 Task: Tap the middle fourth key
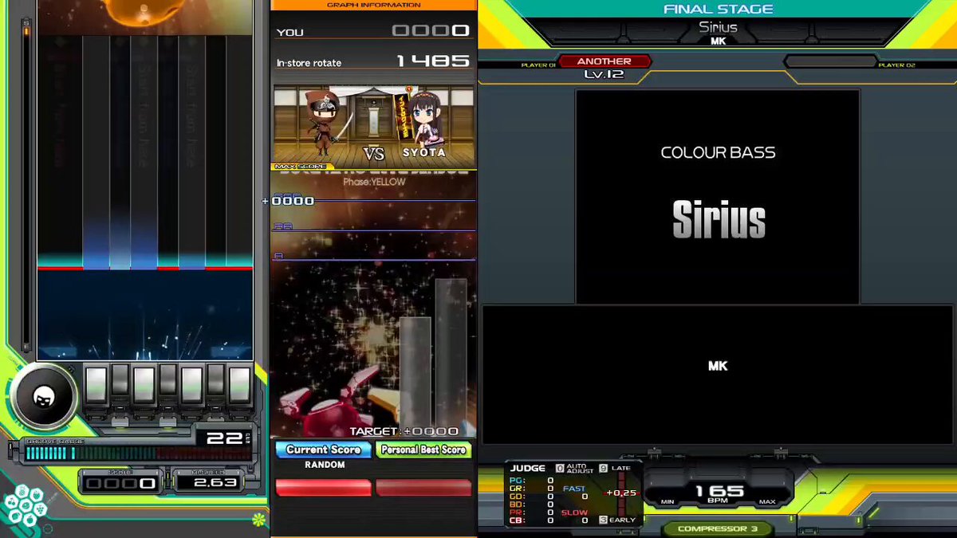pyautogui.click(x=168, y=380)
